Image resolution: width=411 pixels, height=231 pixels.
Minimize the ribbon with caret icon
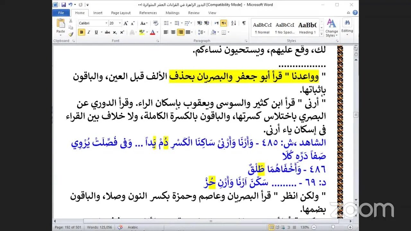coord(348,13)
